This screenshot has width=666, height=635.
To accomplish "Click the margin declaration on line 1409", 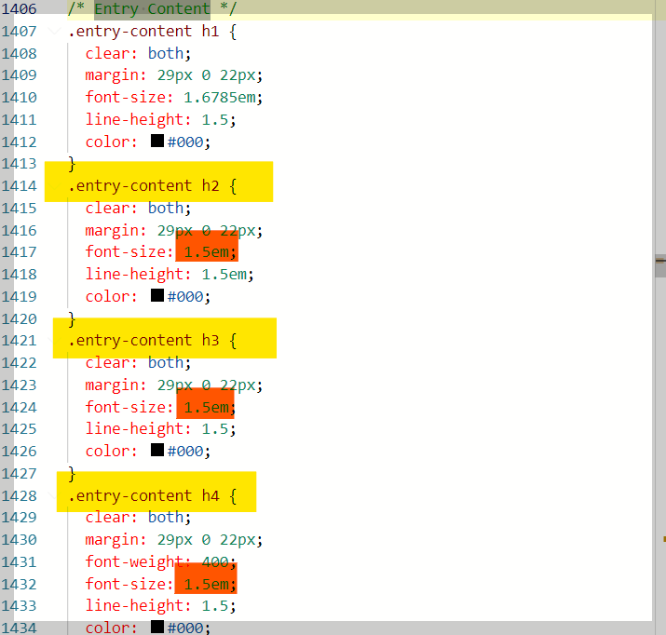I will tap(174, 75).
